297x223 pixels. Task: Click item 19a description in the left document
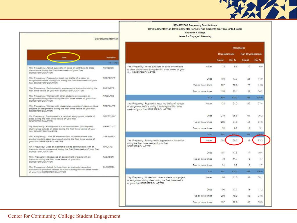61,70
